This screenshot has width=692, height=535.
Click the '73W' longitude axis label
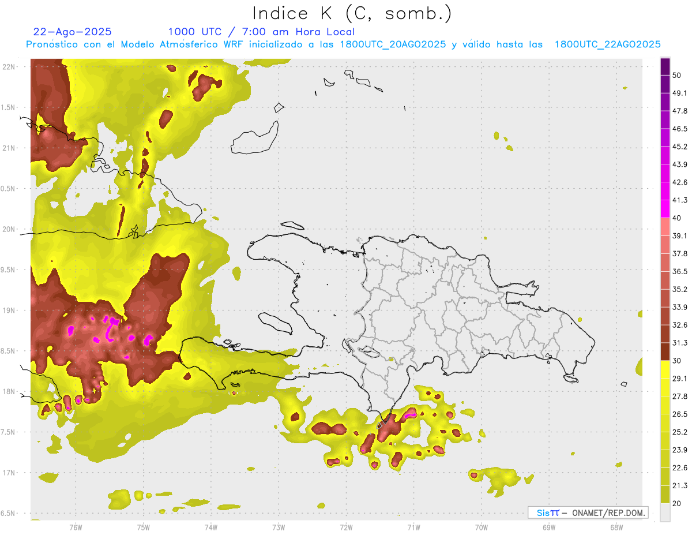[279, 527]
